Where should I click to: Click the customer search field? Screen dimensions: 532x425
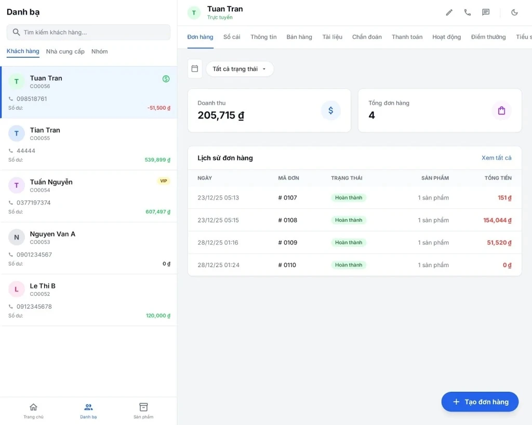[x=88, y=32]
